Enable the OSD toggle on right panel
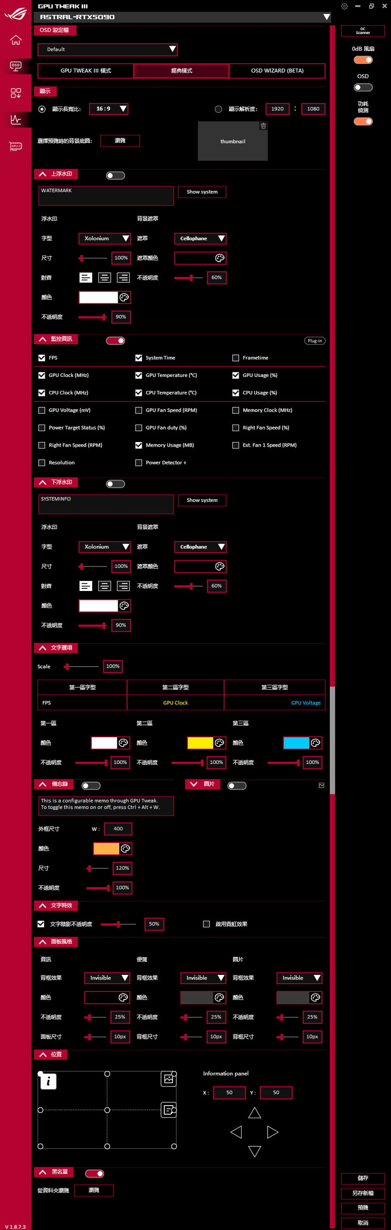This screenshot has width=391, height=1230. click(363, 88)
